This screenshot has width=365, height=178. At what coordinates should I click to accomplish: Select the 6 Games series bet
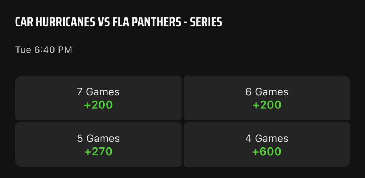(267, 98)
